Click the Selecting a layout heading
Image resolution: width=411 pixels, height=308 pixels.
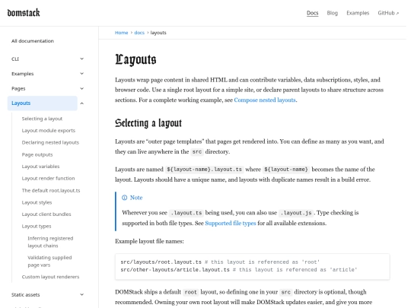pos(148,123)
